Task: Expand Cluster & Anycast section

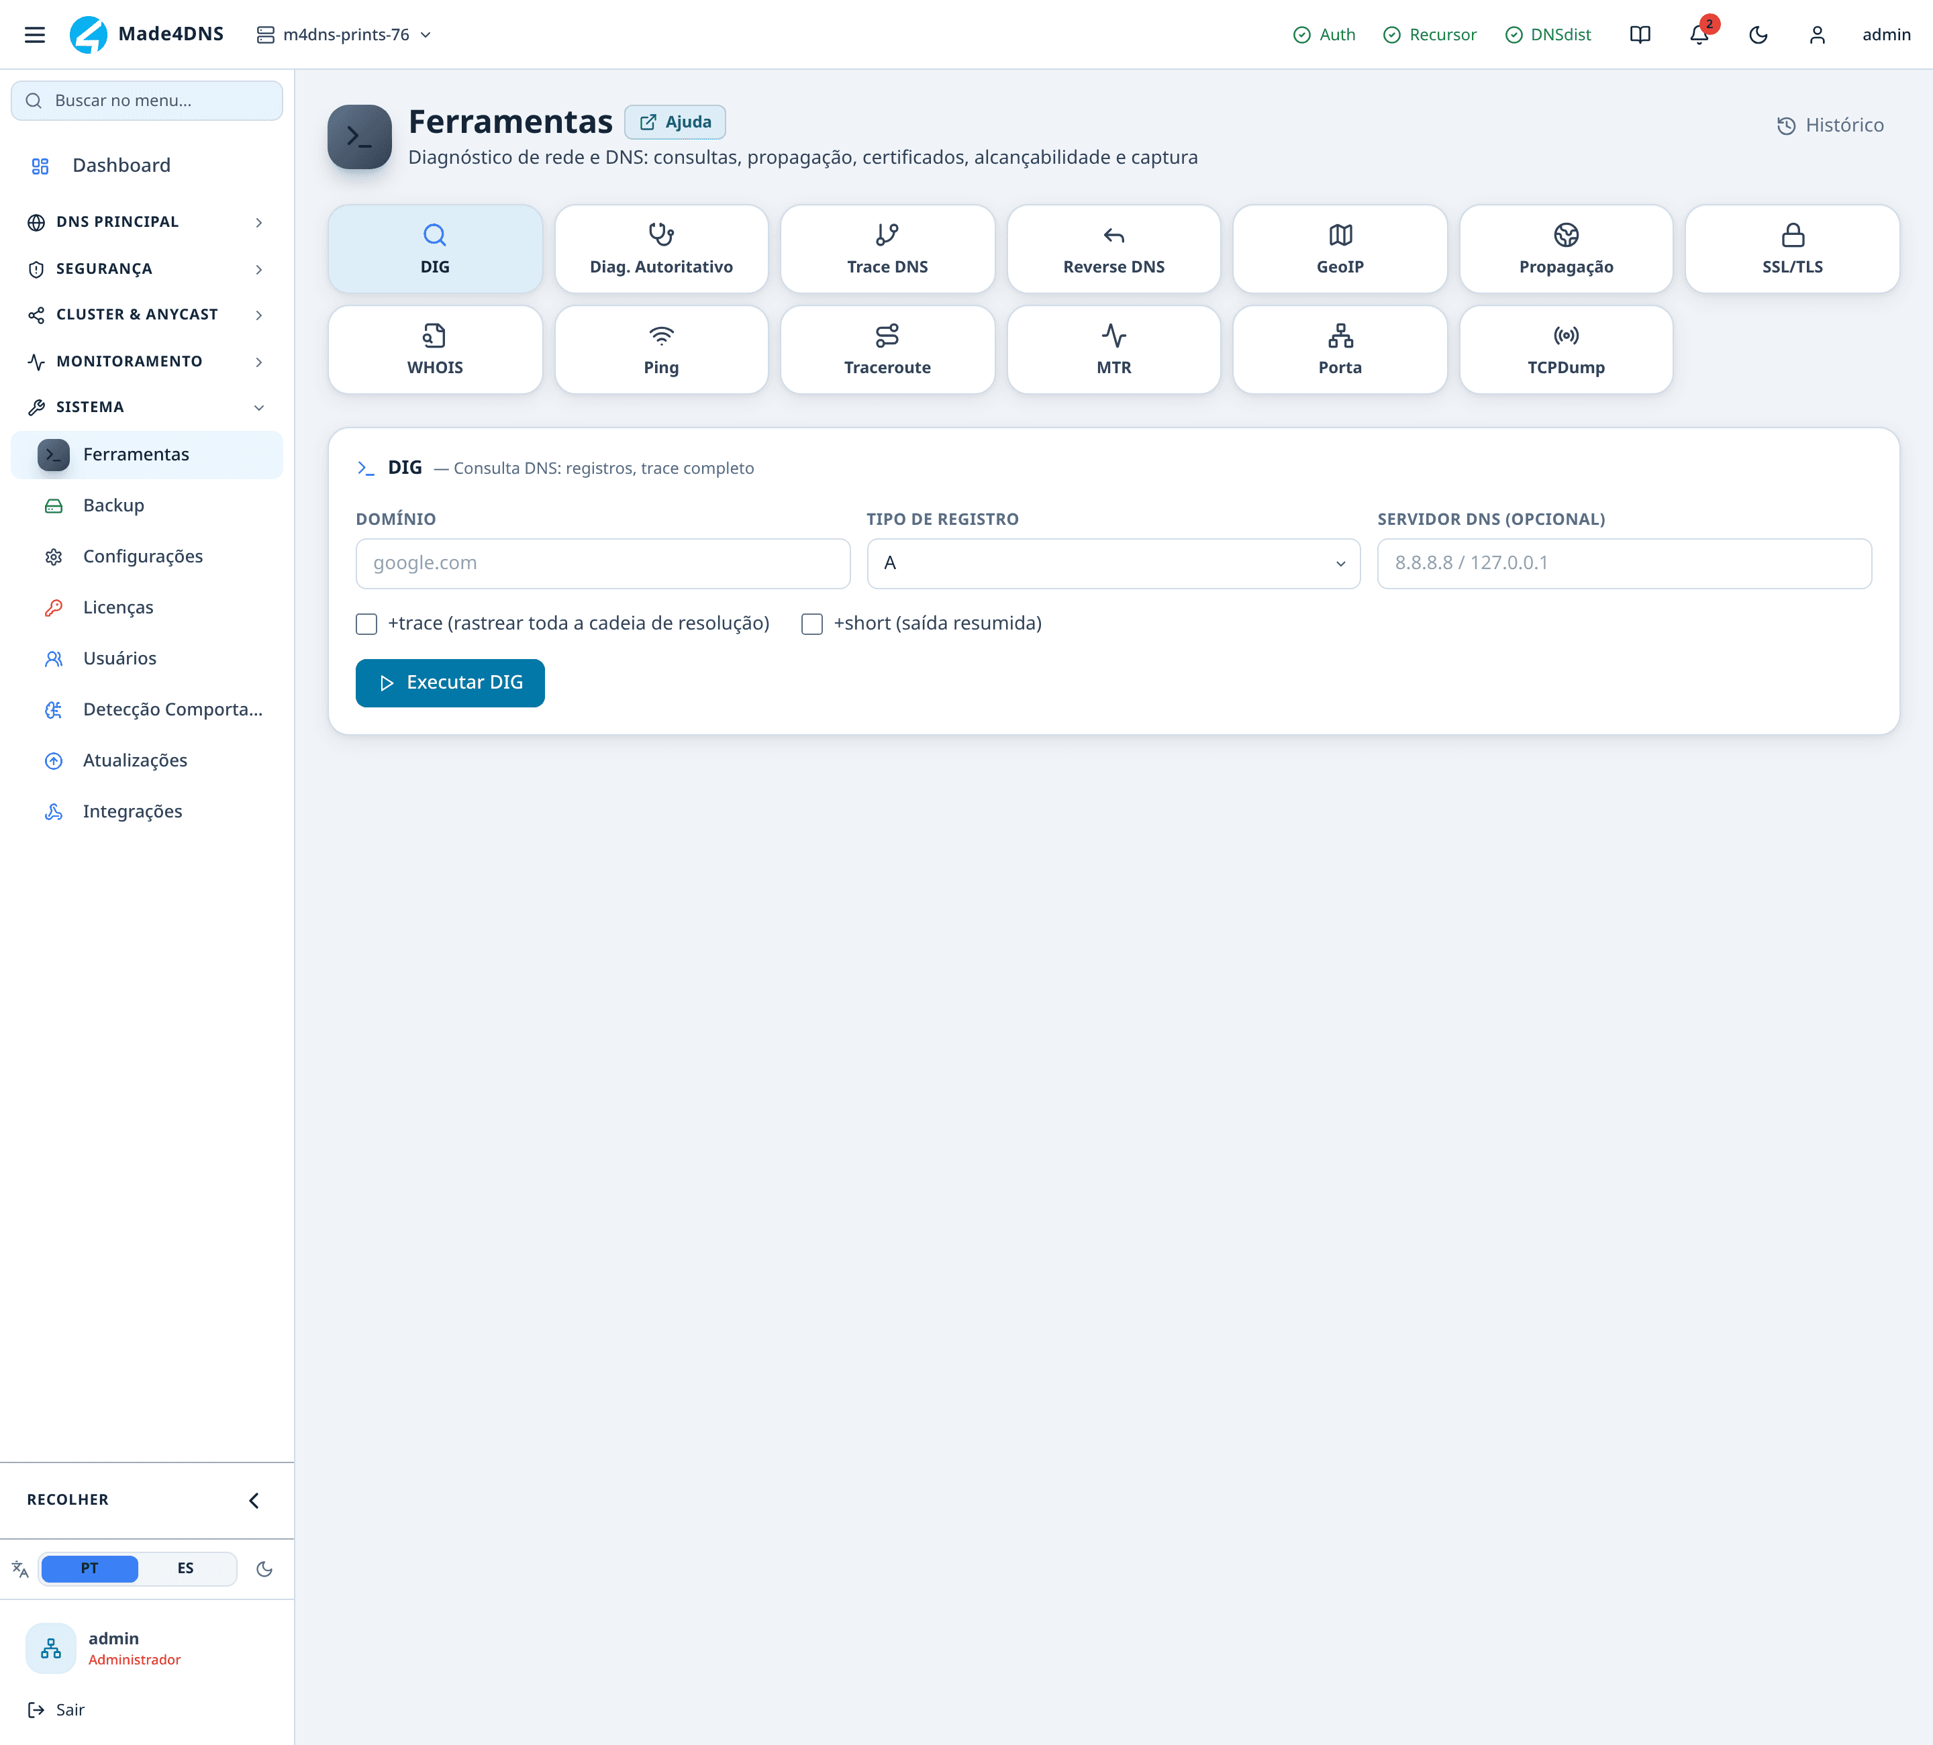Action: [147, 315]
